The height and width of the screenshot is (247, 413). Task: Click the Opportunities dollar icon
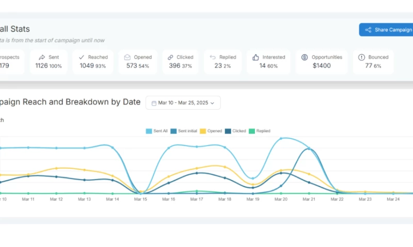tap(305, 57)
